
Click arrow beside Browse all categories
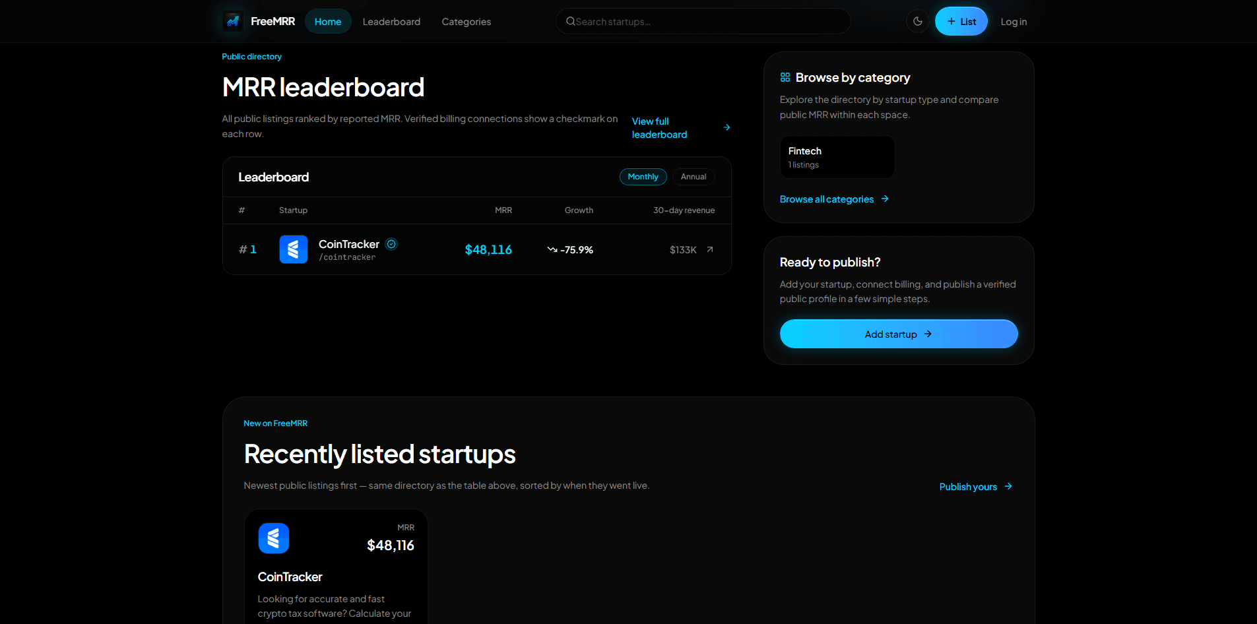[885, 199]
